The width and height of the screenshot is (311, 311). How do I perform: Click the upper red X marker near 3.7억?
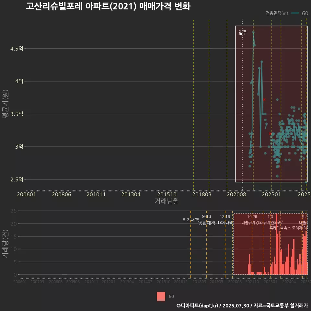[264, 99]
